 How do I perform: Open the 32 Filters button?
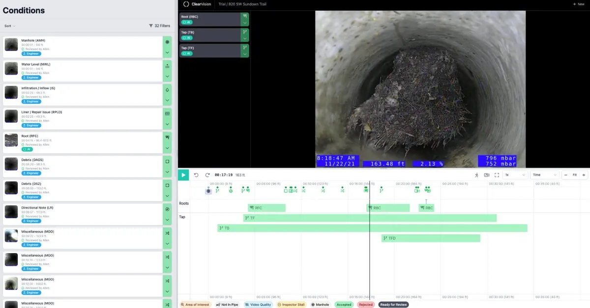158,26
